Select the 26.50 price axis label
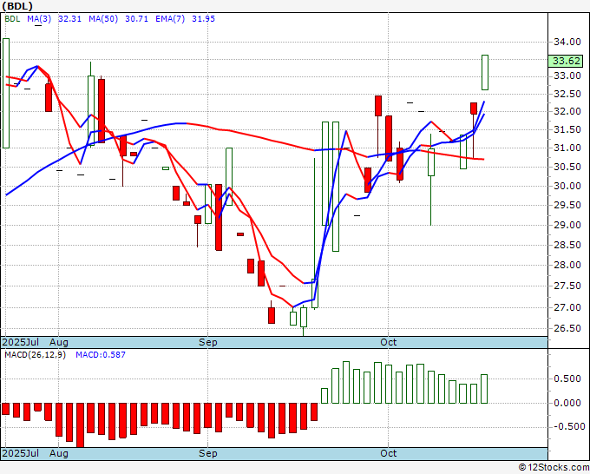Viewport: 590px width, 474px height. tap(567, 328)
